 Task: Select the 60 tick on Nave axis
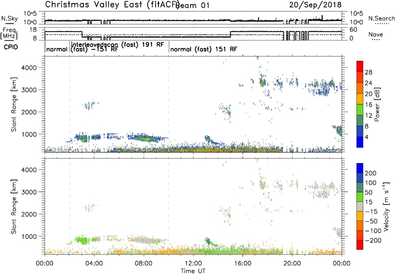354,30
